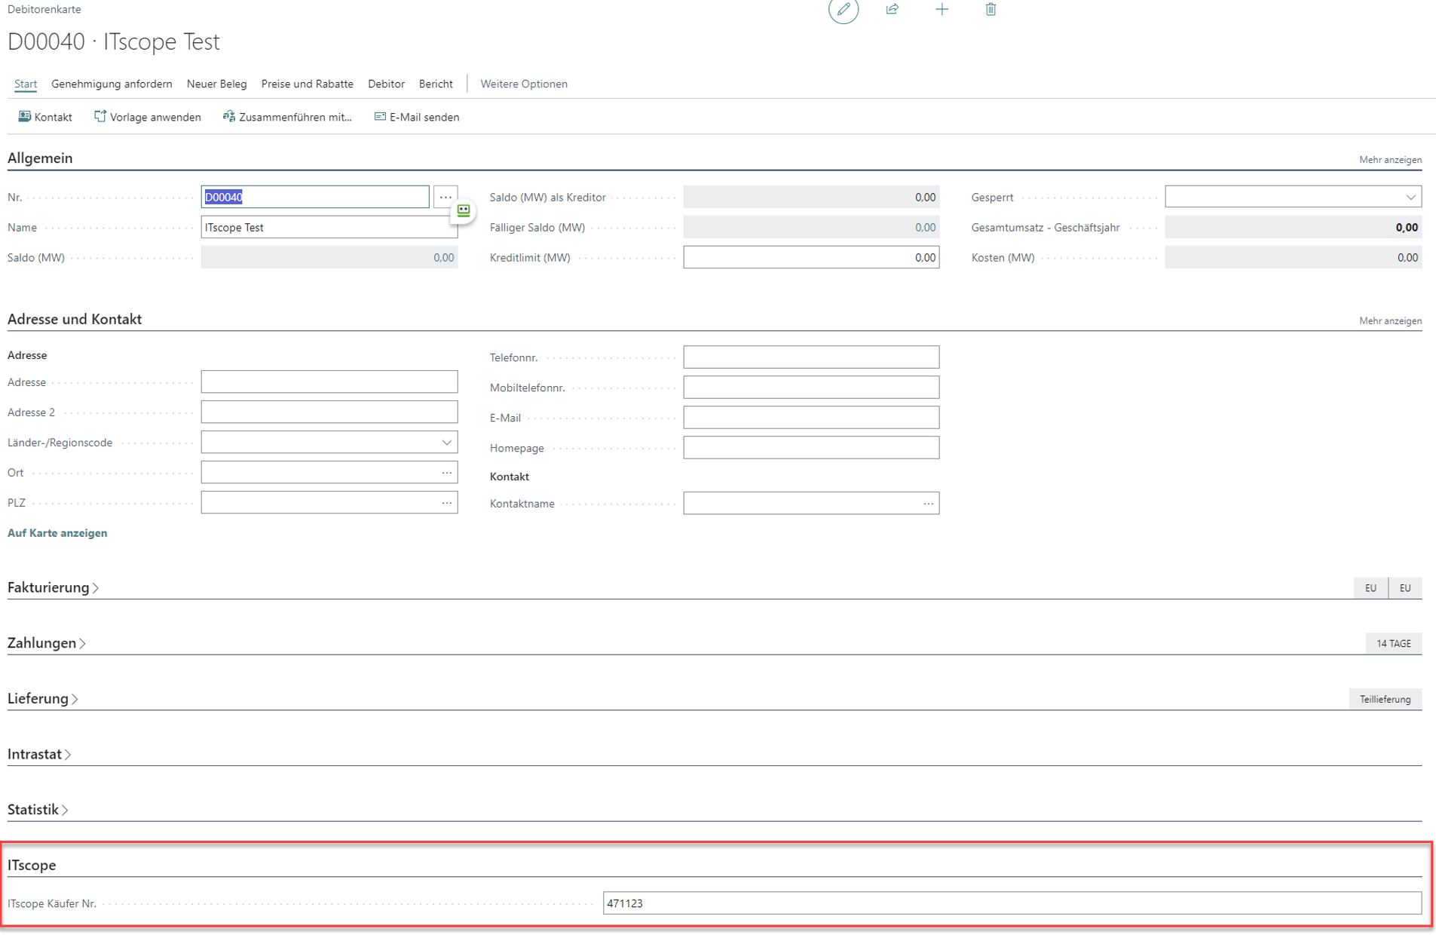Screen dimensions: 1436x935
Task: Click the plus icon to create new
Action: (x=942, y=10)
